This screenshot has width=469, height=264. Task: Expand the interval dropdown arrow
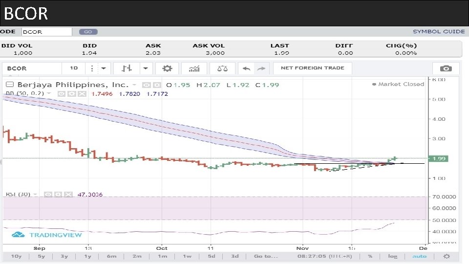tap(104, 68)
